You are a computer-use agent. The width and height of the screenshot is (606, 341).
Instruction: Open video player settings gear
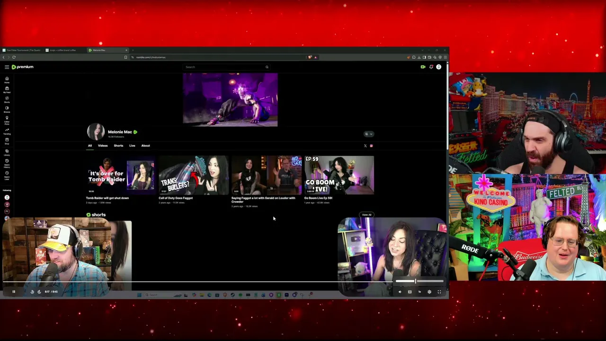(429, 292)
